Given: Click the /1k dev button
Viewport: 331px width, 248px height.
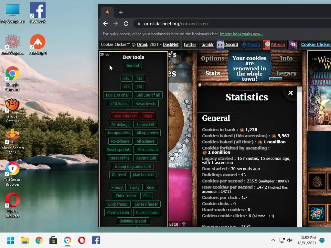Looking at the screenshot, I should (x=139, y=87).
